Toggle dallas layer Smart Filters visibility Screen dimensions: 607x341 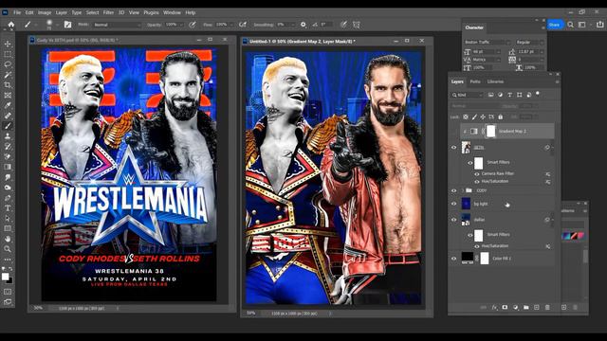point(469,235)
